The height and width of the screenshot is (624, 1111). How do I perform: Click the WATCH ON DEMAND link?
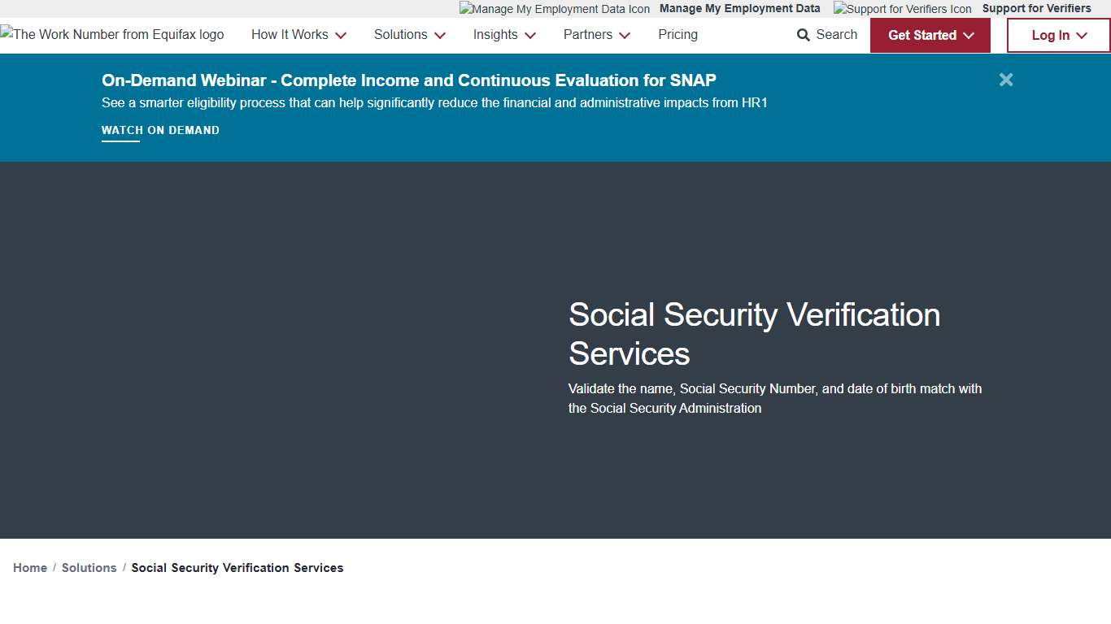(160, 130)
